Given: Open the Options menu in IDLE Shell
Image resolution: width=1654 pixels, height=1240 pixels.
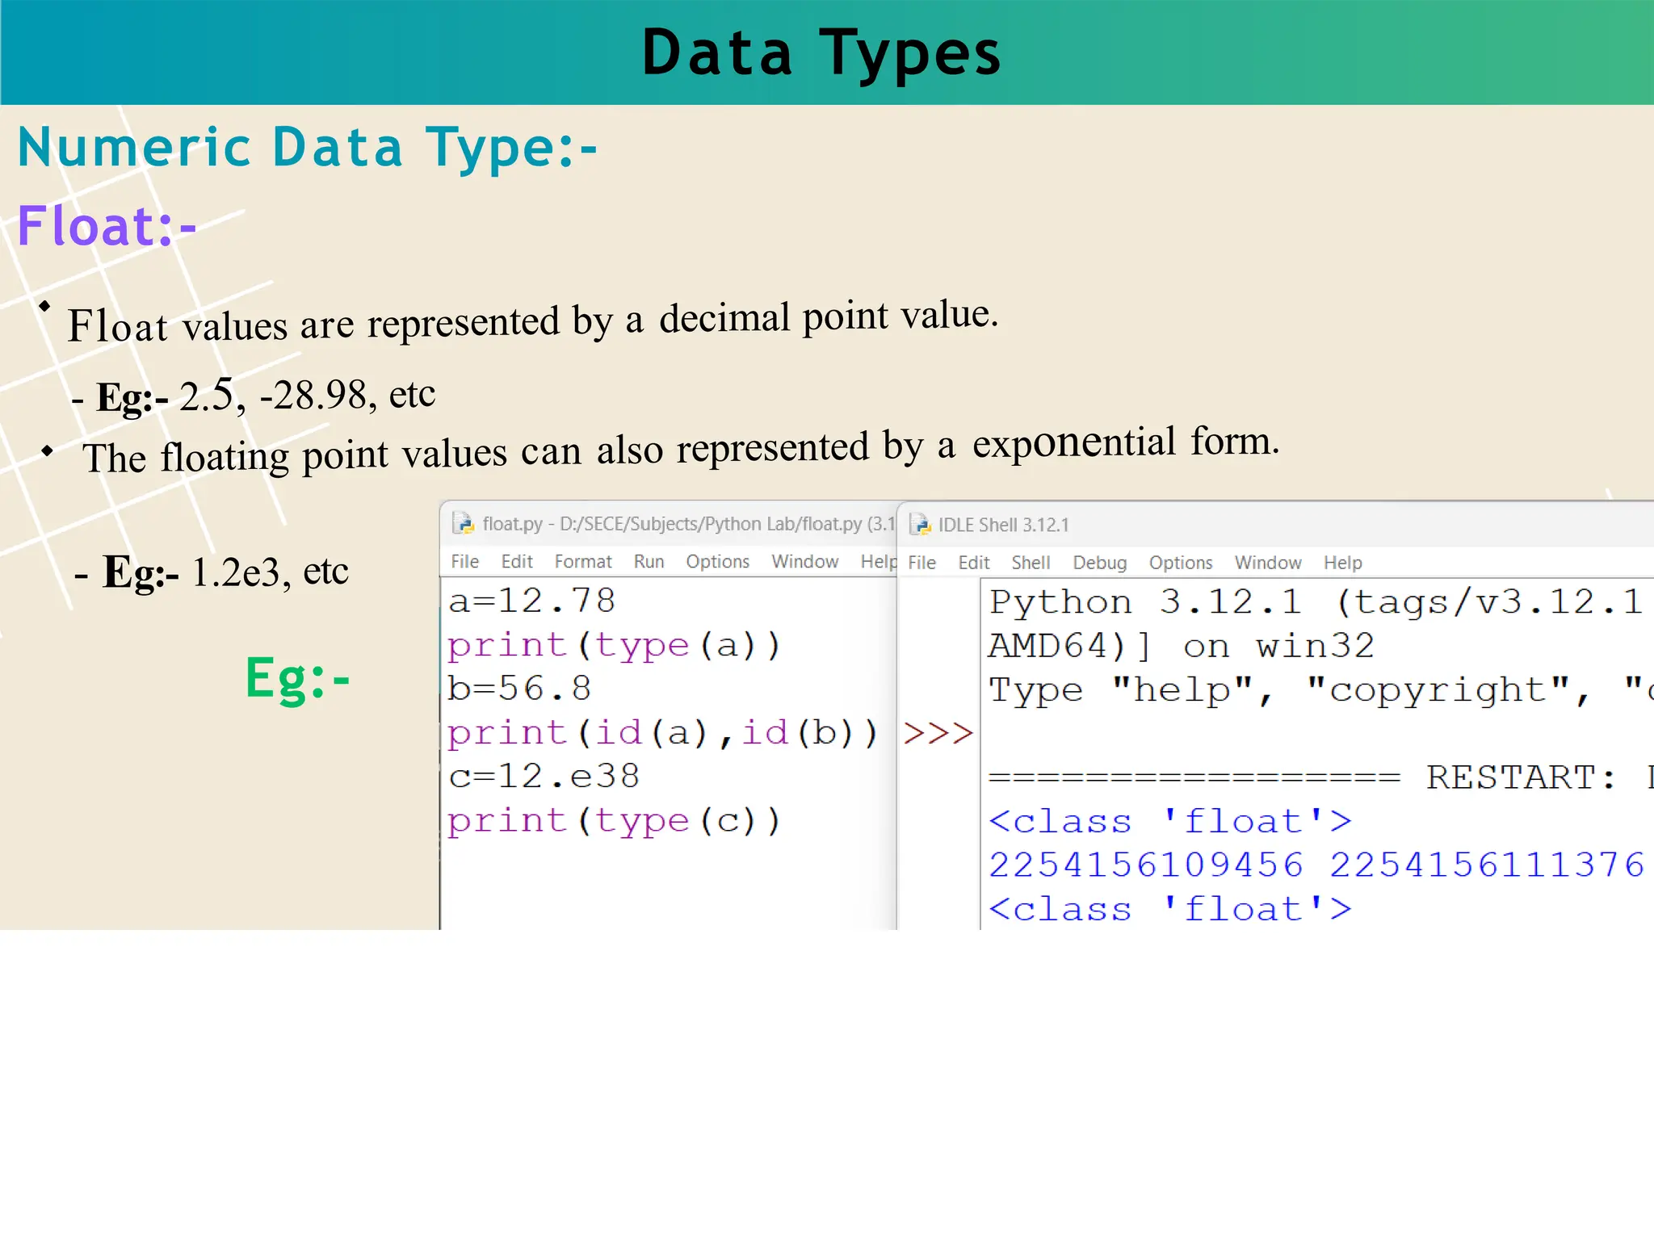Looking at the screenshot, I should [x=1180, y=563].
